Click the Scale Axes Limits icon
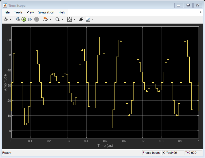205x158 pixels. click(x=70, y=19)
